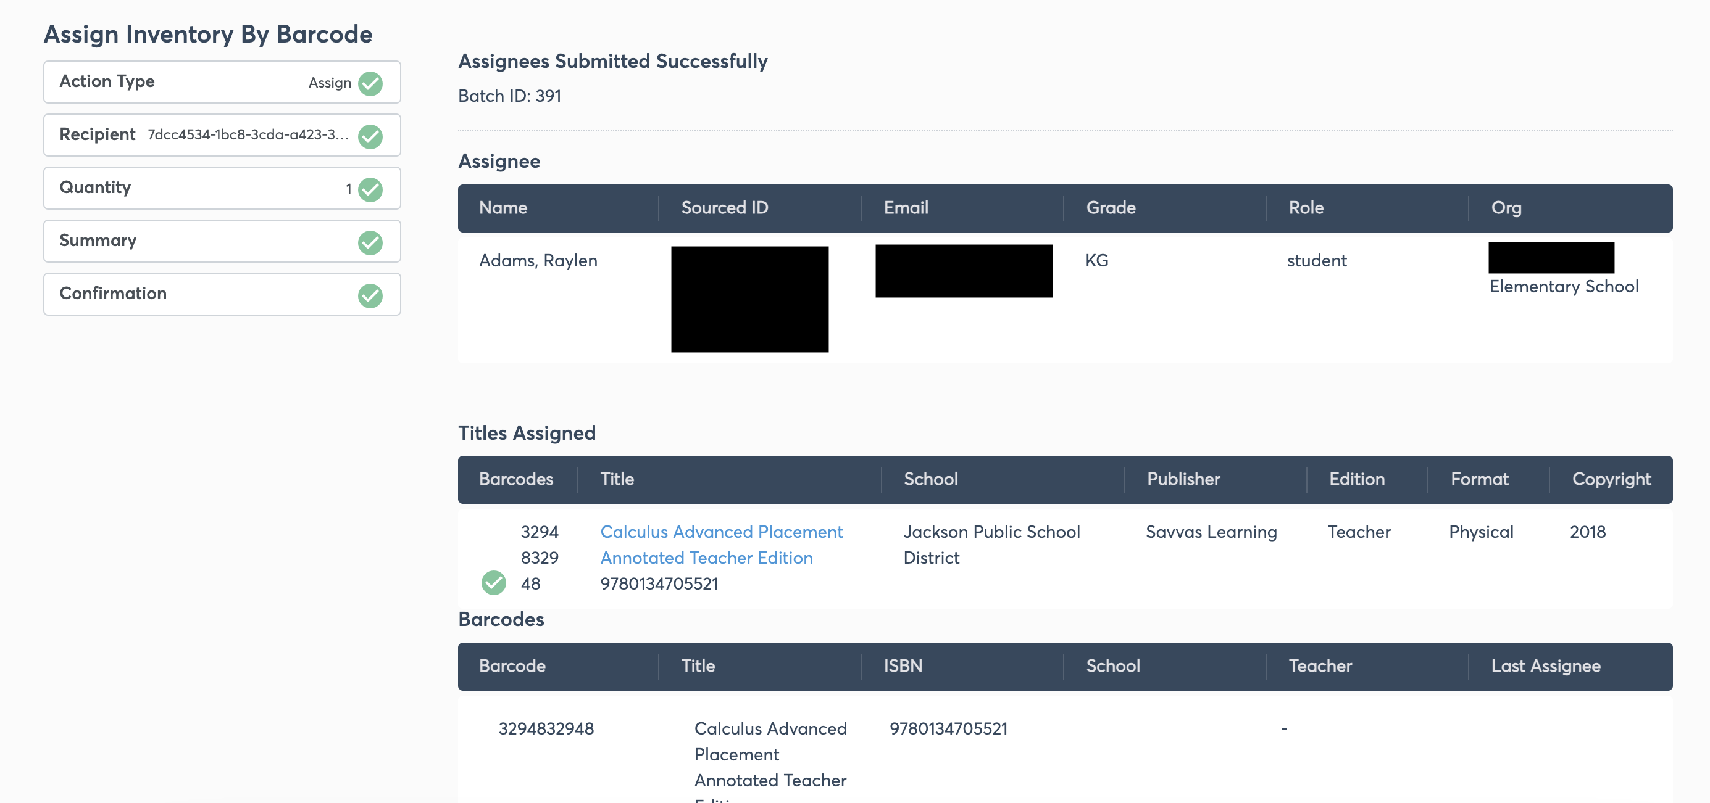Click the Recipient step green checkmark icon
Screen dimensions: 1710x803
click(x=370, y=136)
